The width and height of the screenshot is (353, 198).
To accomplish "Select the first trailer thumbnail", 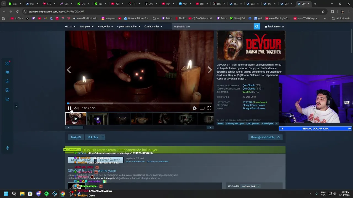I will pos(76,119).
